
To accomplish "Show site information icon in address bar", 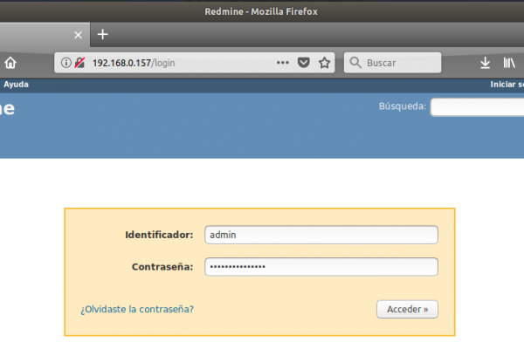I will [x=65, y=63].
